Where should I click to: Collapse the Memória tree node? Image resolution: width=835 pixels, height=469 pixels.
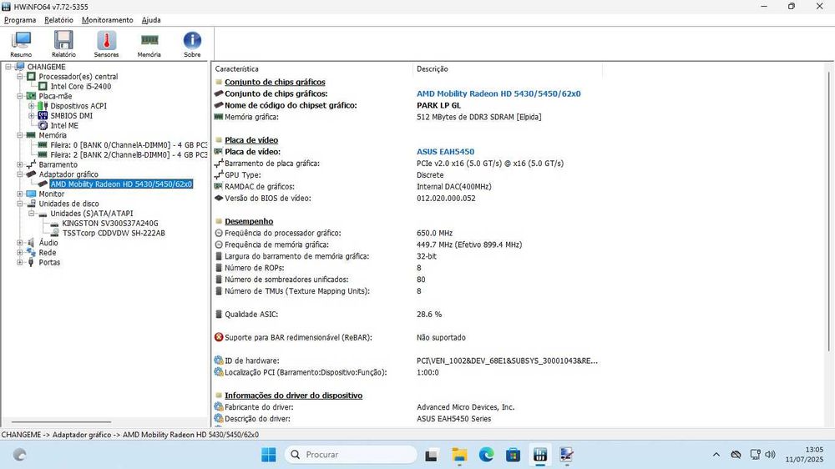point(20,135)
